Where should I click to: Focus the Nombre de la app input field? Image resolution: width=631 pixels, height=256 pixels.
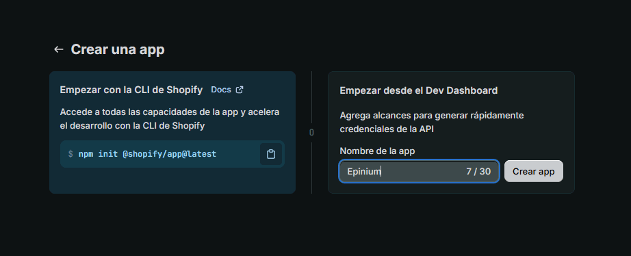pyautogui.click(x=419, y=172)
